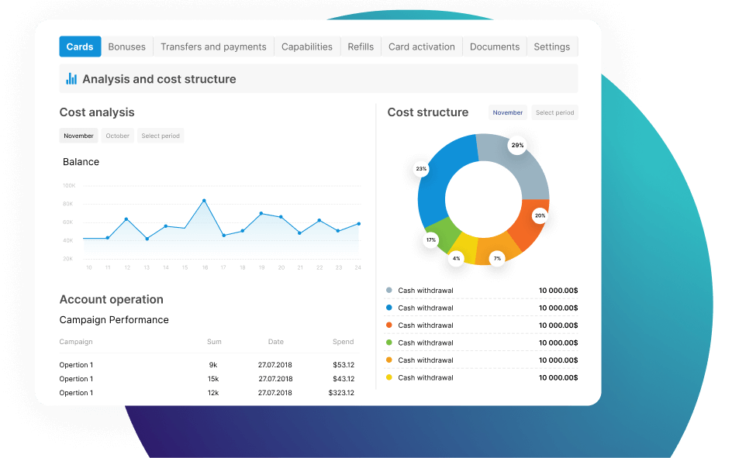Click the Campaign Performance heading

tap(114, 320)
